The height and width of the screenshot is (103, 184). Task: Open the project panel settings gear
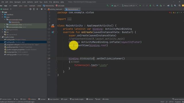tap(41, 9)
